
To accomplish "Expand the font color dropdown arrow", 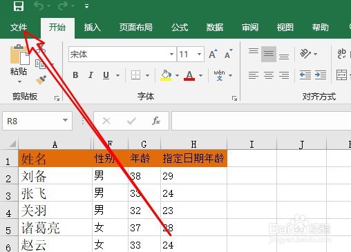I will point(200,75).
